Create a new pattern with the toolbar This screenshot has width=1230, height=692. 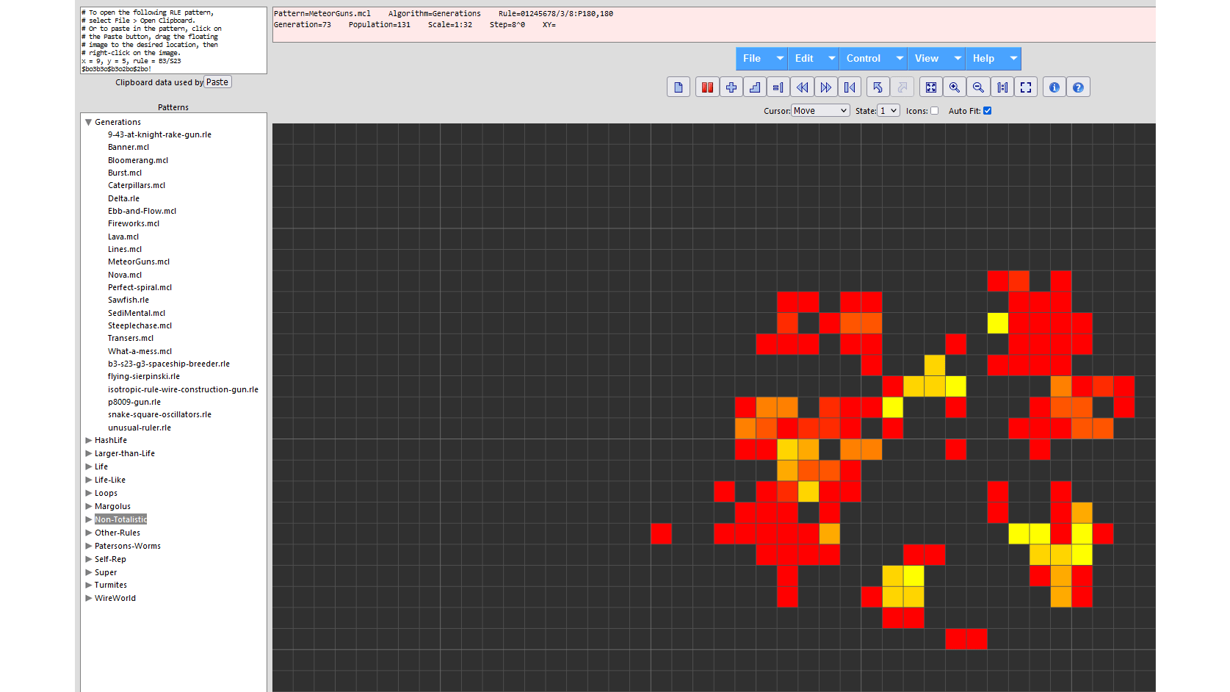679,87
